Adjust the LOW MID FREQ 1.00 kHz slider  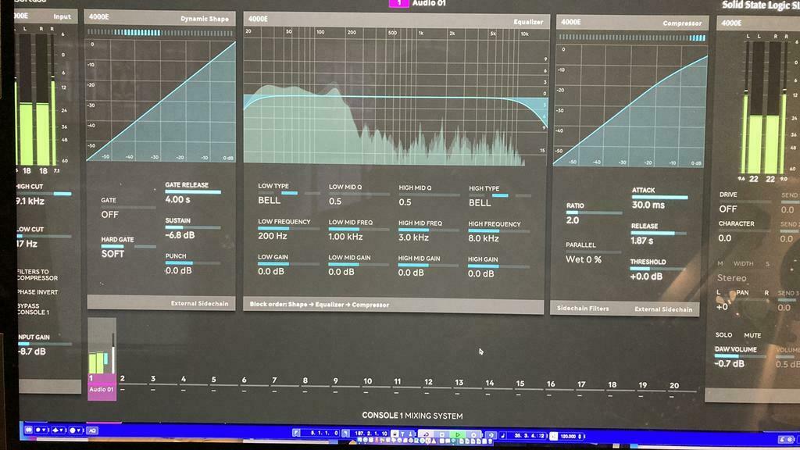pos(359,230)
